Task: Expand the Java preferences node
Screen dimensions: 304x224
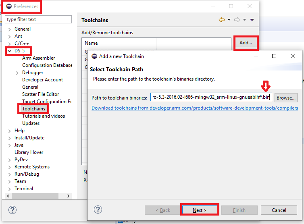Action: coord(10,145)
